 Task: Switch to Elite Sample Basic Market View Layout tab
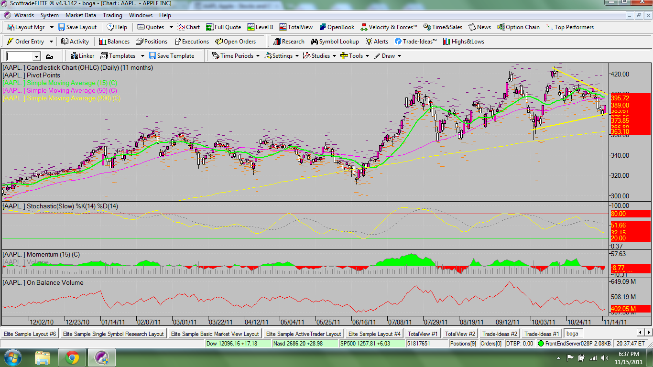[x=215, y=334]
